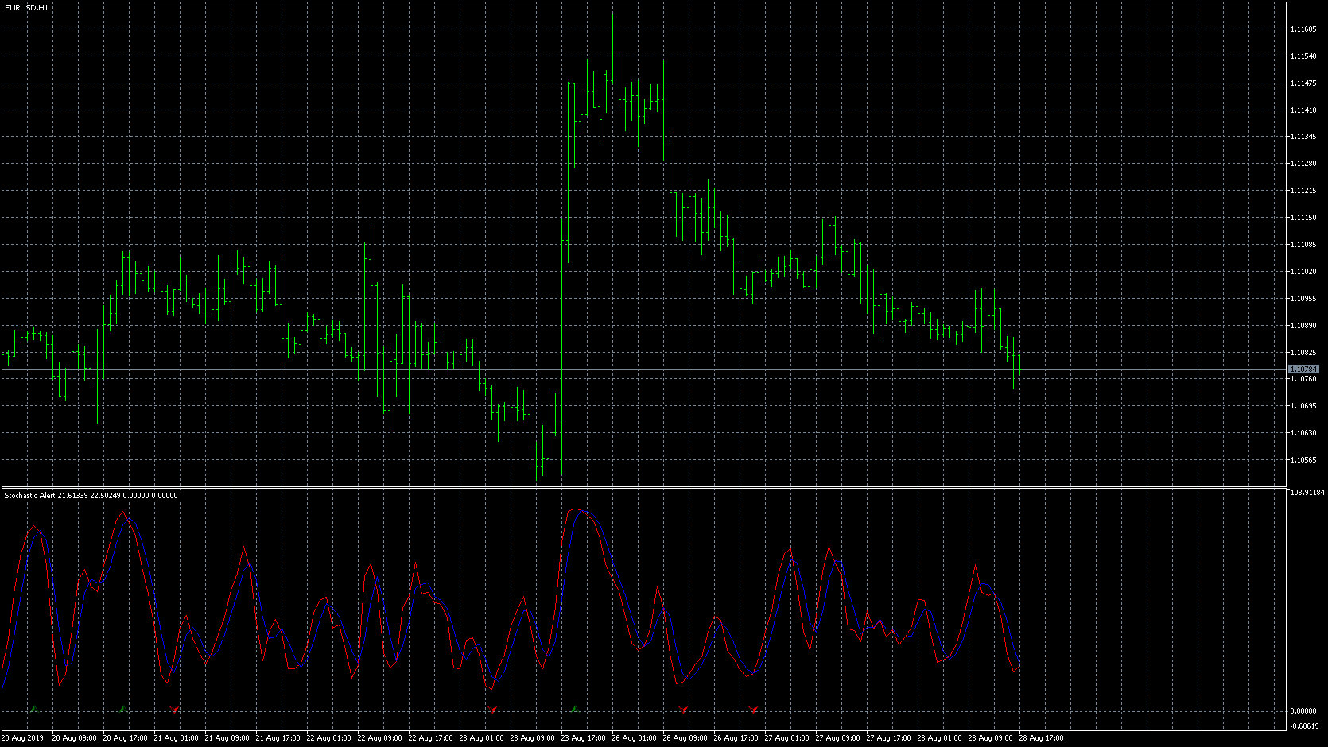Click the 1.10630 price level
The width and height of the screenshot is (1328, 747).
[1303, 433]
